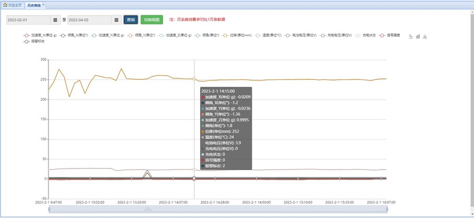Image resolution: width=474 pixels, height=218 pixels.
Task: Hide the 位移(单位mm) series
Action: coord(238,35)
